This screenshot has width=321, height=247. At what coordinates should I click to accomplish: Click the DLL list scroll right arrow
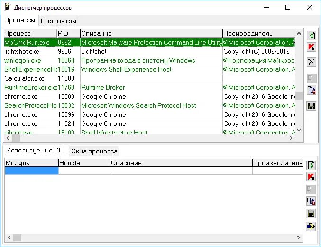point(299,238)
